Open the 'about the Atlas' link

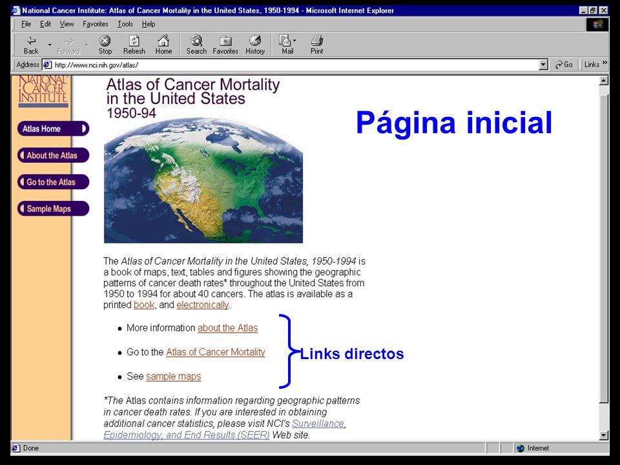[227, 328]
